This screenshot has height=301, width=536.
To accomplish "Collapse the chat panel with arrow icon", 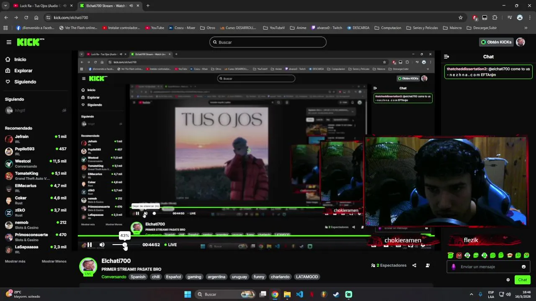I will (446, 57).
